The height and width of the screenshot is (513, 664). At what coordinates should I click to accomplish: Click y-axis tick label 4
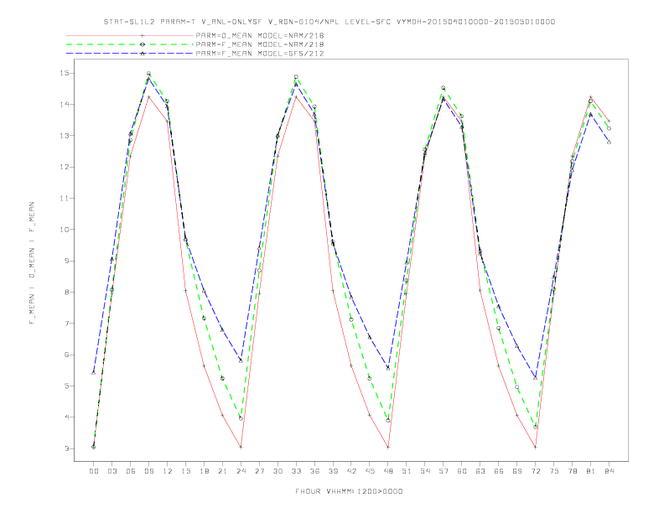coord(67,417)
